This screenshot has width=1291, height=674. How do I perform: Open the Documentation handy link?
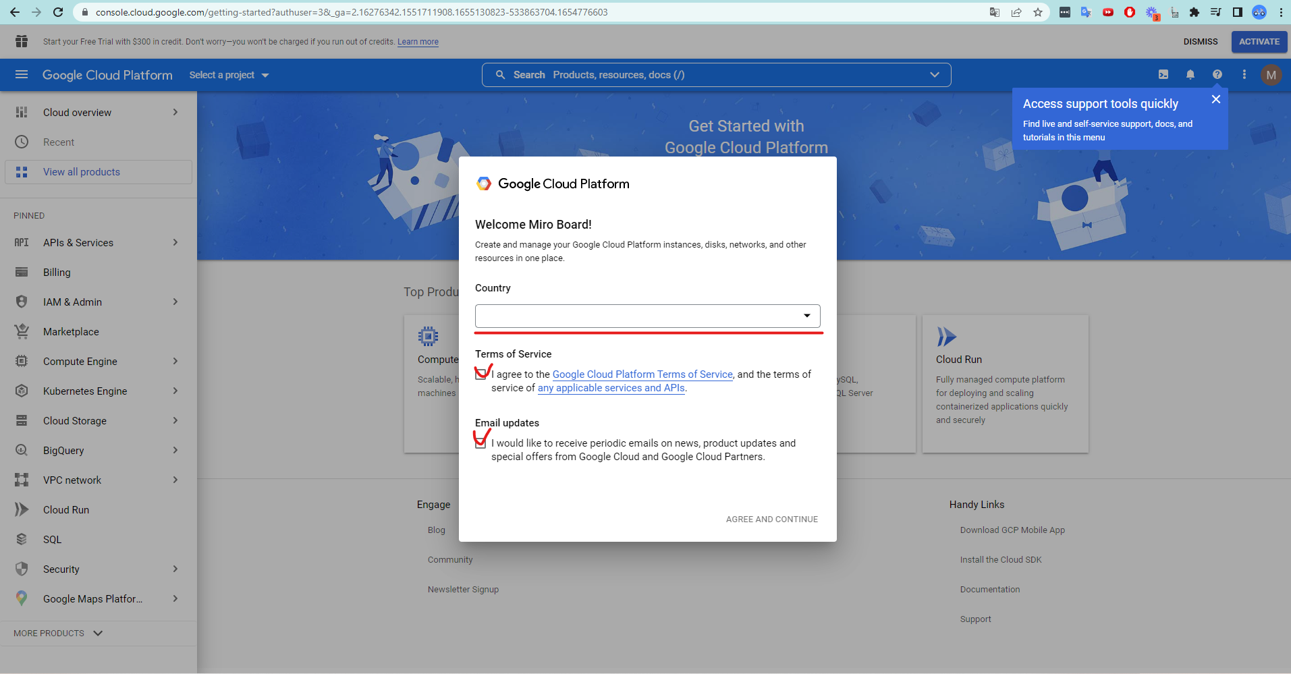(x=990, y=590)
